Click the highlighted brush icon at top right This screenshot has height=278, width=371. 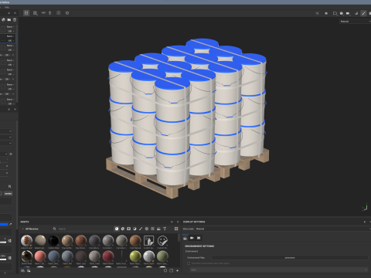click(363, 13)
